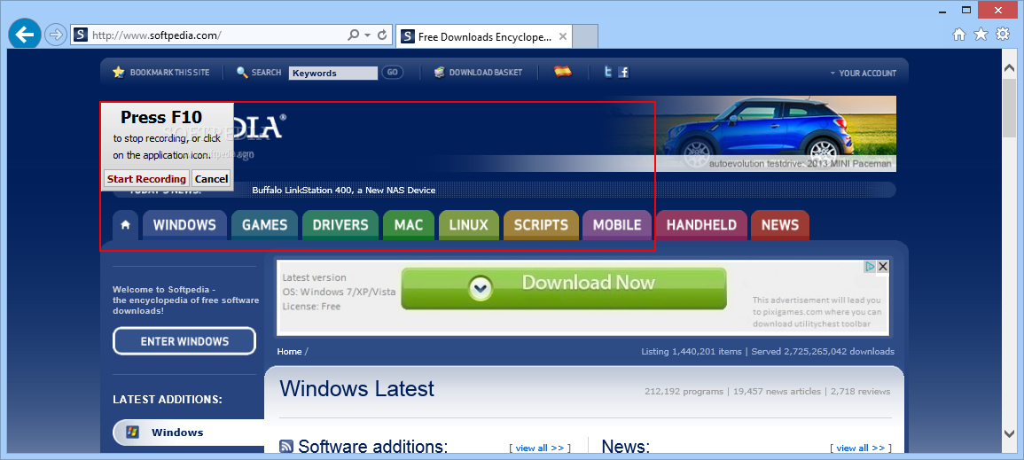Maximize the browser window
This screenshot has width=1024, height=460.
(x=966, y=9)
